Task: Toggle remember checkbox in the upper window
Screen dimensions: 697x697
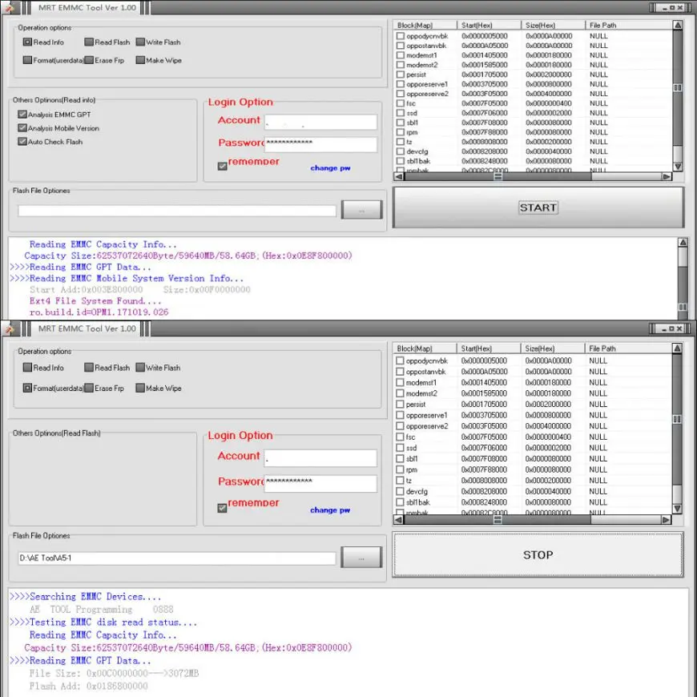Action: (x=223, y=167)
